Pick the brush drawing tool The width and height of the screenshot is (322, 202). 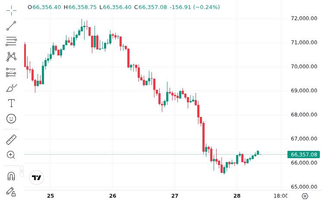[x=11, y=88]
